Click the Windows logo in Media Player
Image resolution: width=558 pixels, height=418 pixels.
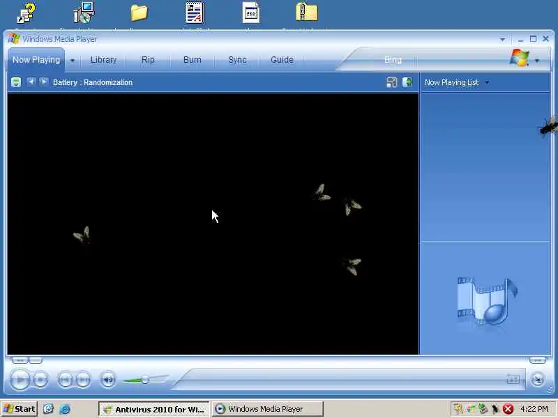519,58
